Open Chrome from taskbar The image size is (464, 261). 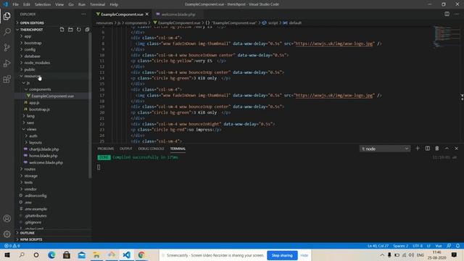tap(141, 255)
